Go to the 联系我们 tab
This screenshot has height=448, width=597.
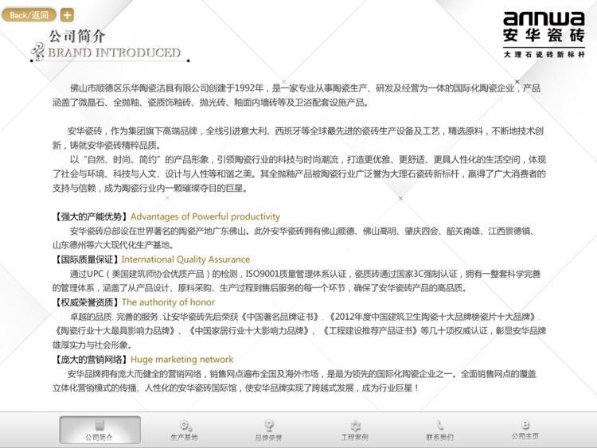[x=439, y=430]
